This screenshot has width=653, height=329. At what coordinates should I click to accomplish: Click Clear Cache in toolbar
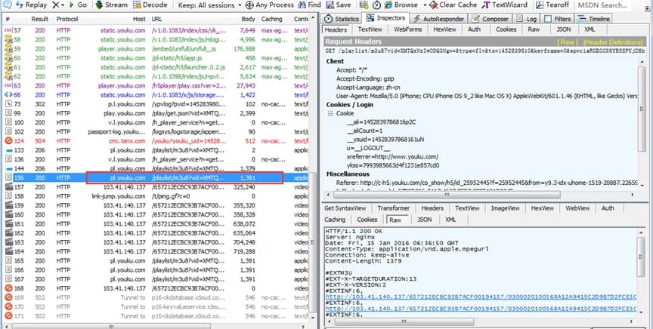pos(452,5)
